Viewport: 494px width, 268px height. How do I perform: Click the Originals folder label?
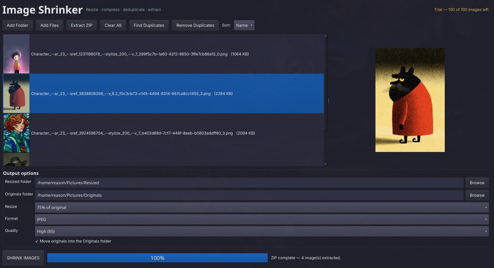click(19, 194)
